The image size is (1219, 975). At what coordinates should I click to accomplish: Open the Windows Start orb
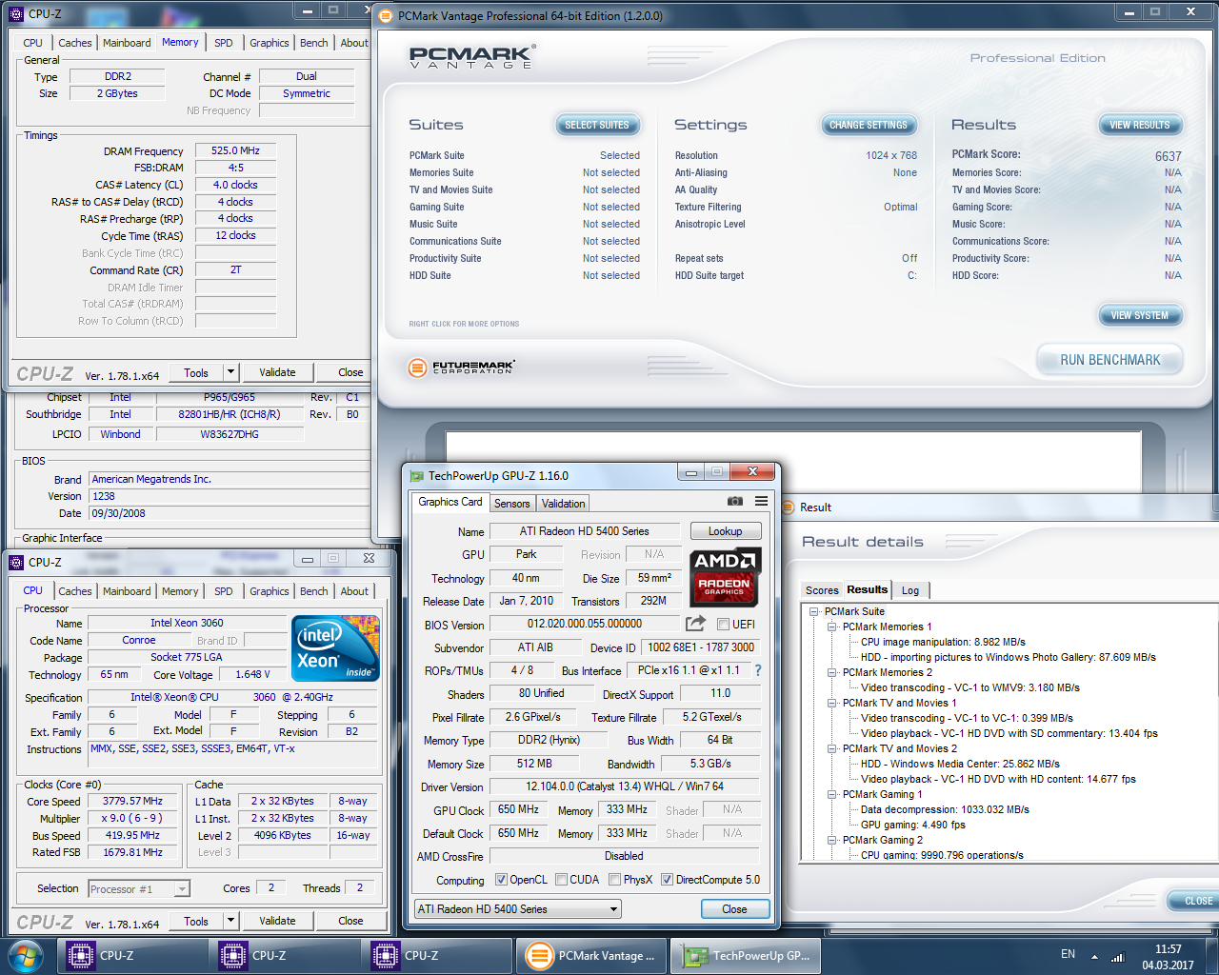[25, 955]
